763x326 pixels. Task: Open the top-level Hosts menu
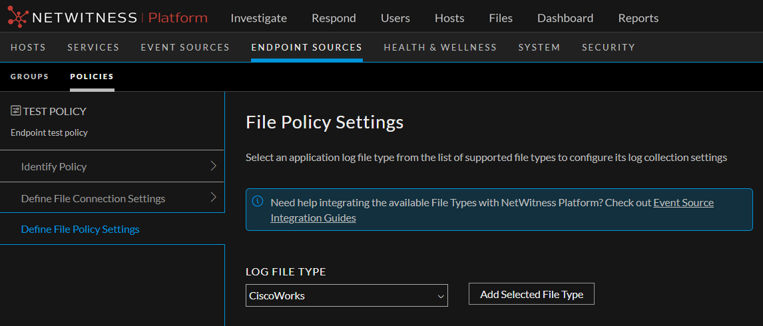click(x=449, y=19)
